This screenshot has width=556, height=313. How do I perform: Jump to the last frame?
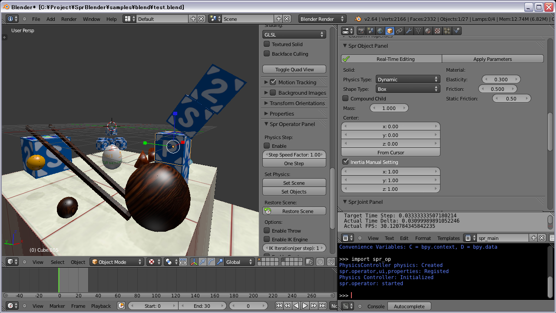point(322,306)
